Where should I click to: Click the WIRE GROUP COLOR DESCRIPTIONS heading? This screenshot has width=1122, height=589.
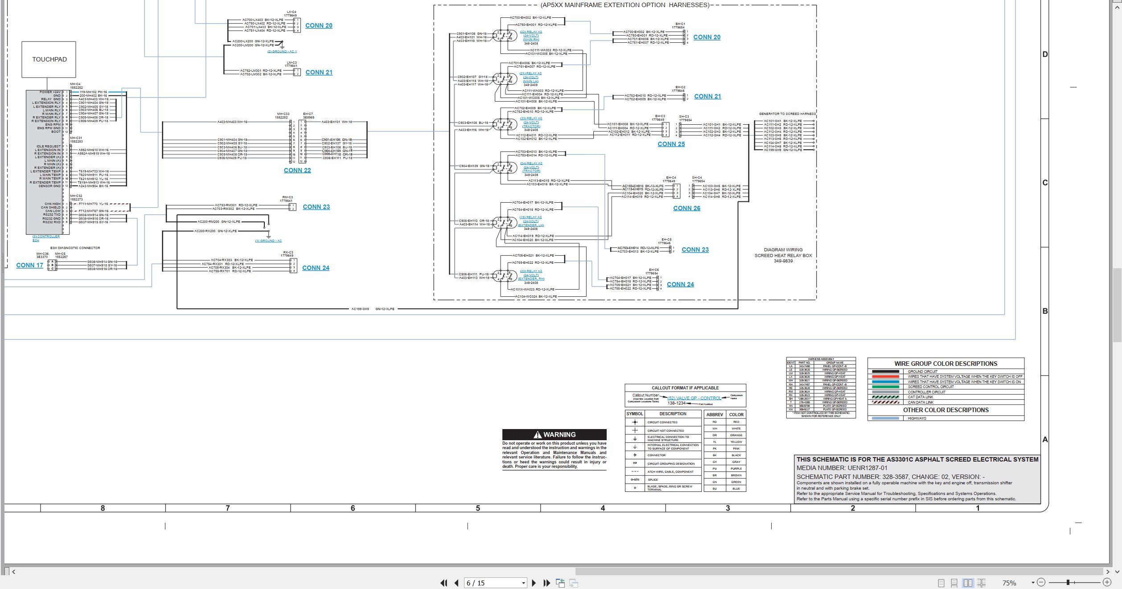(945, 364)
